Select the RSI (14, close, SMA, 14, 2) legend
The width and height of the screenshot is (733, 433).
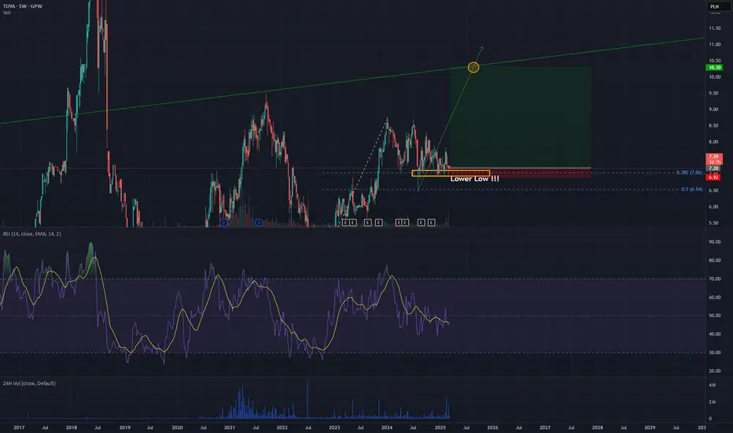(x=31, y=234)
